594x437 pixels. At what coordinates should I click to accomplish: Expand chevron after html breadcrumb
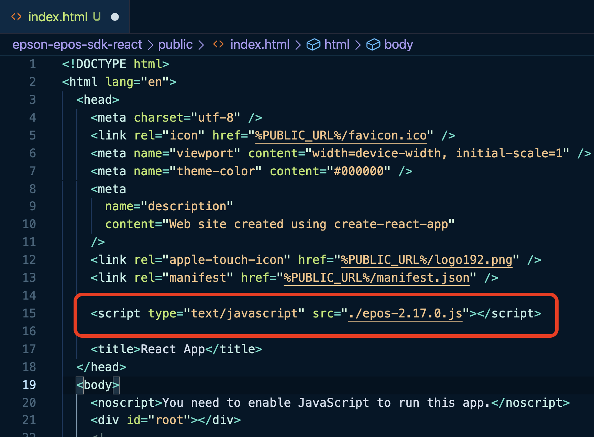[x=358, y=45]
